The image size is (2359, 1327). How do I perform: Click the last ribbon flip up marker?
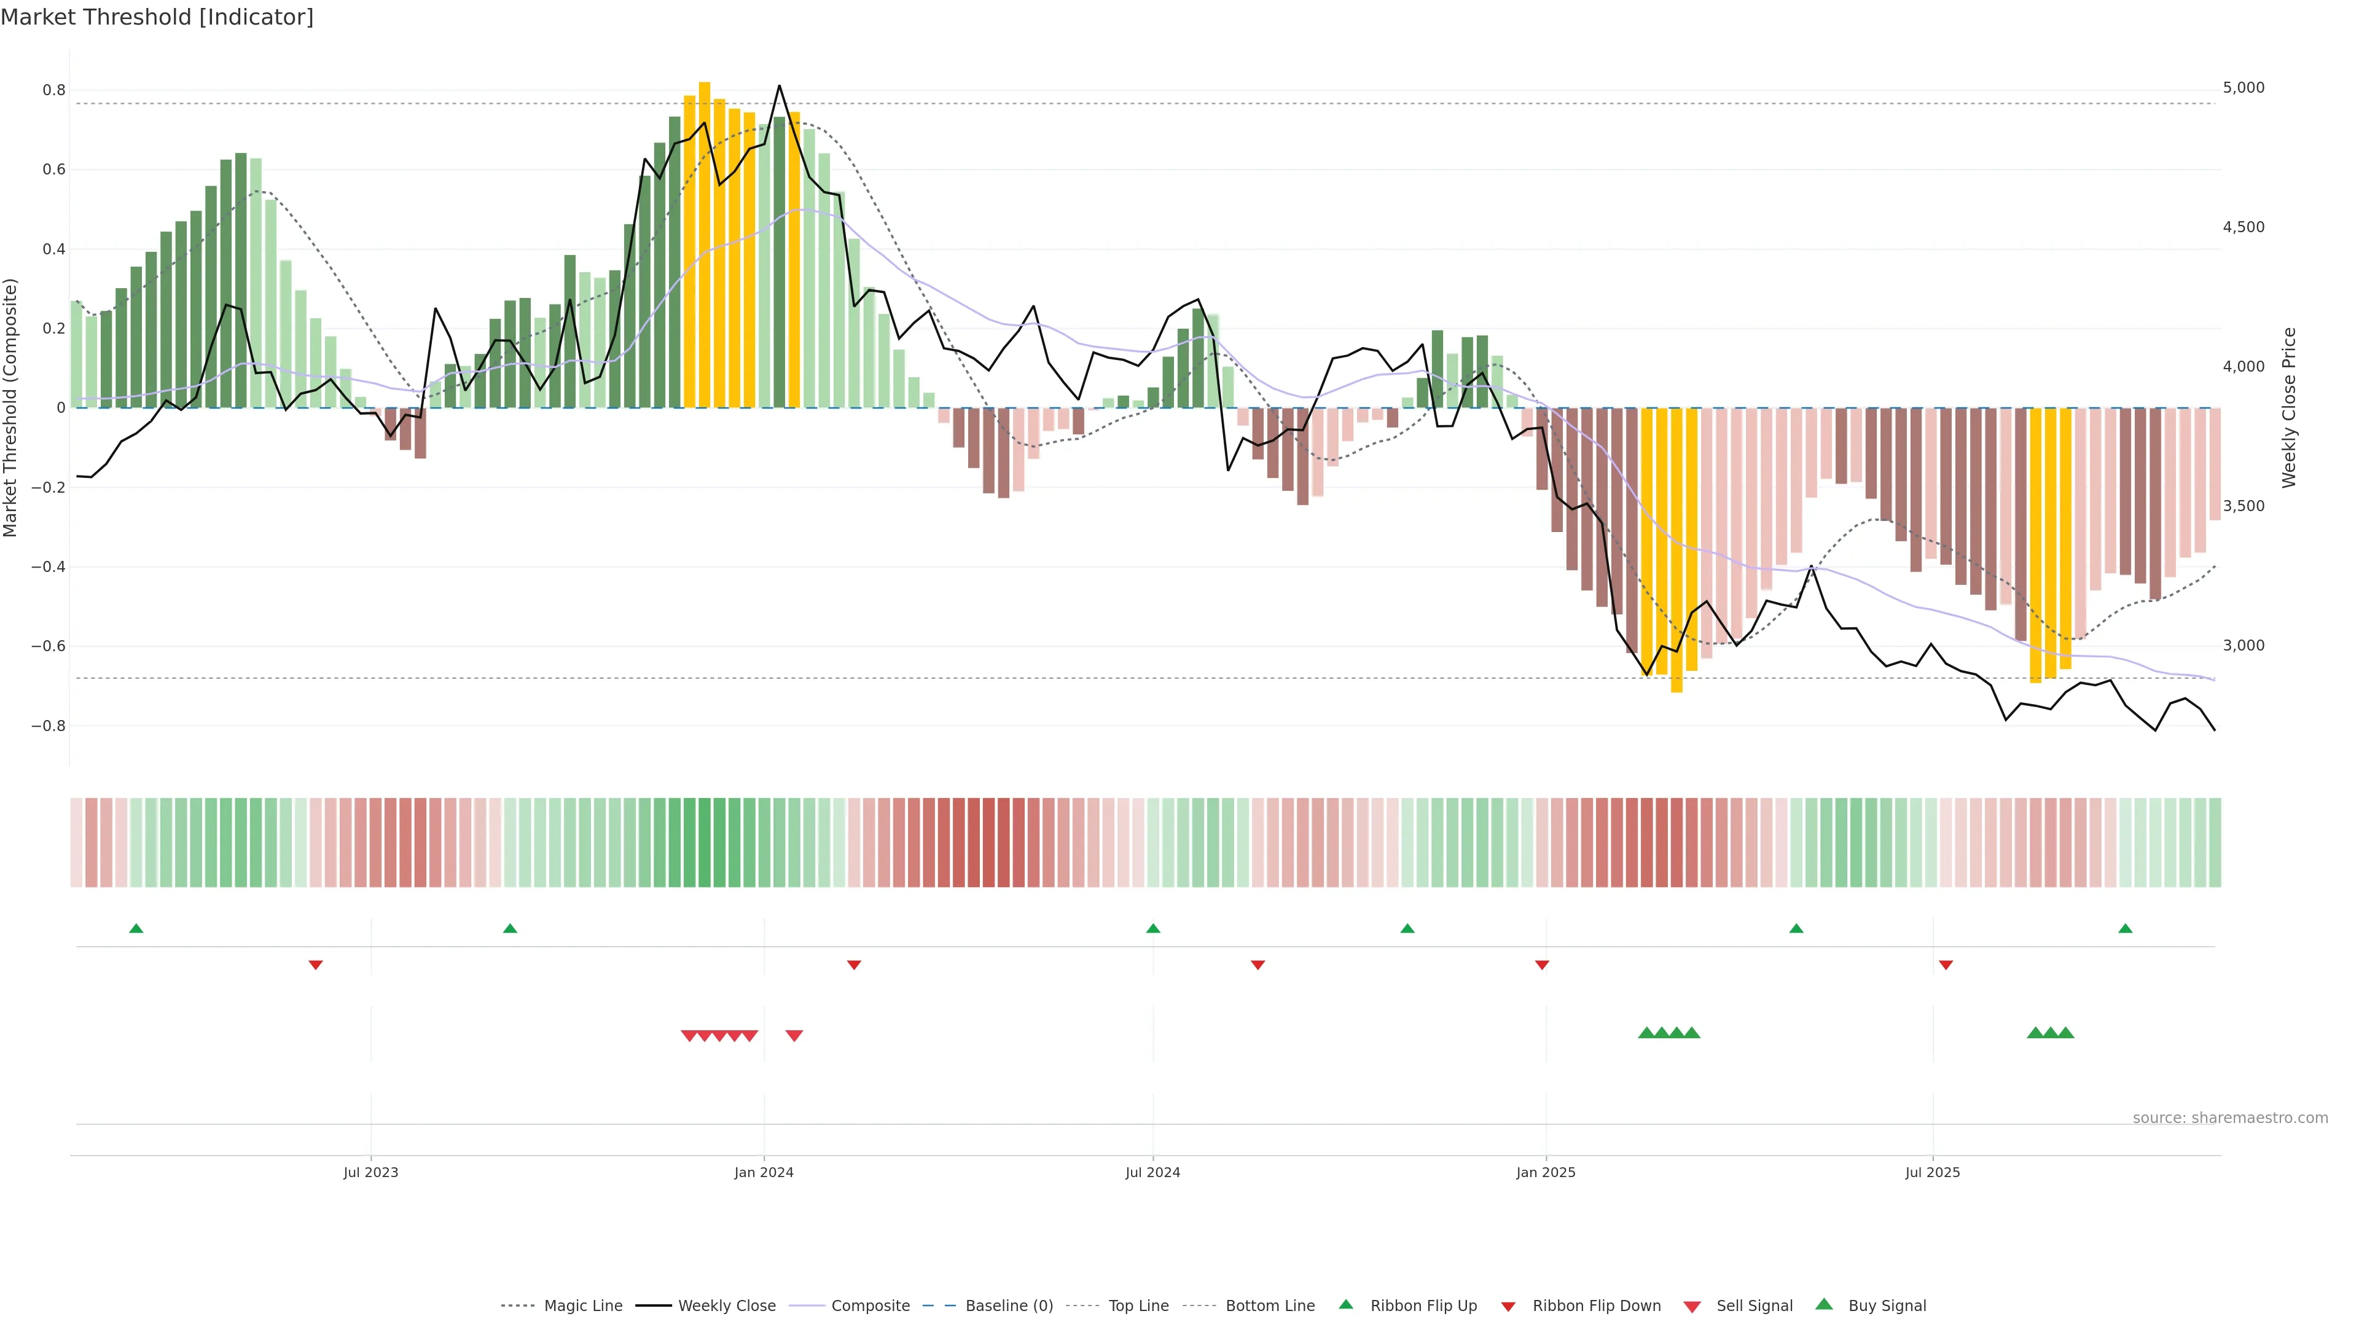(2126, 929)
